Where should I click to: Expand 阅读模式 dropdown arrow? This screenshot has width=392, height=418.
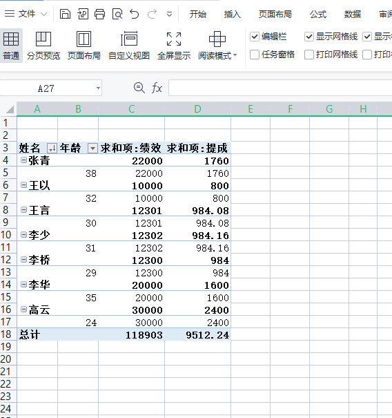click(235, 55)
